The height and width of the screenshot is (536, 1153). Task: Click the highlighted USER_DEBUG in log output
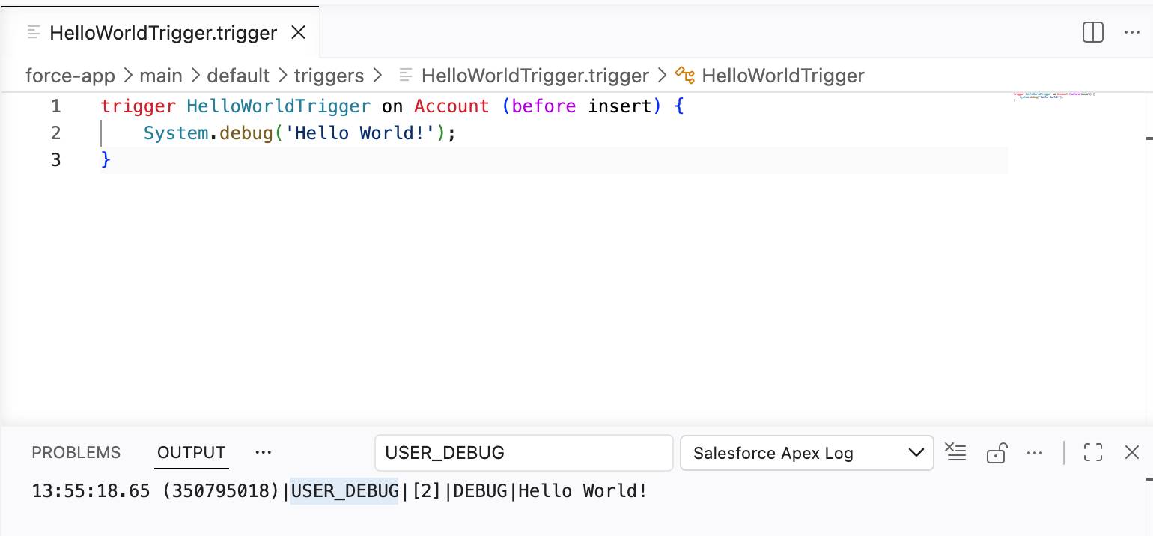pos(344,492)
